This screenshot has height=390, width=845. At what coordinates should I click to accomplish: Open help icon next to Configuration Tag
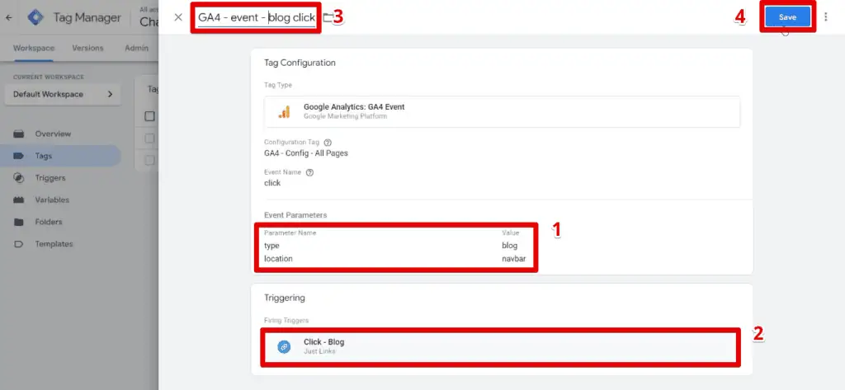point(328,143)
